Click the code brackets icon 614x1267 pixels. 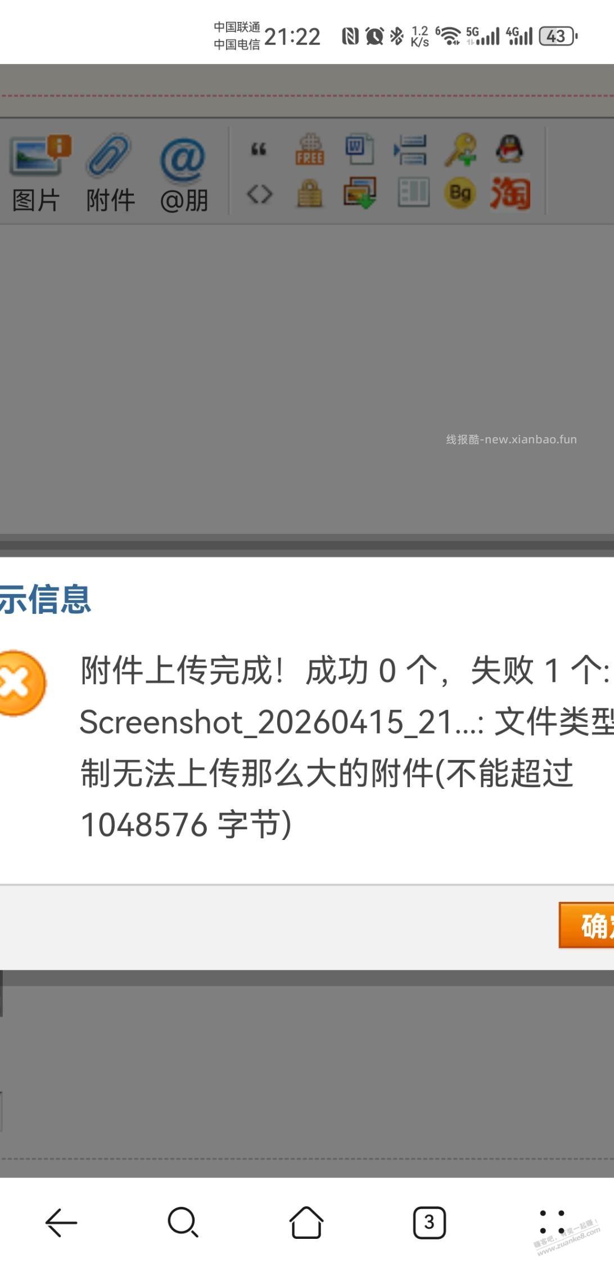click(x=259, y=194)
